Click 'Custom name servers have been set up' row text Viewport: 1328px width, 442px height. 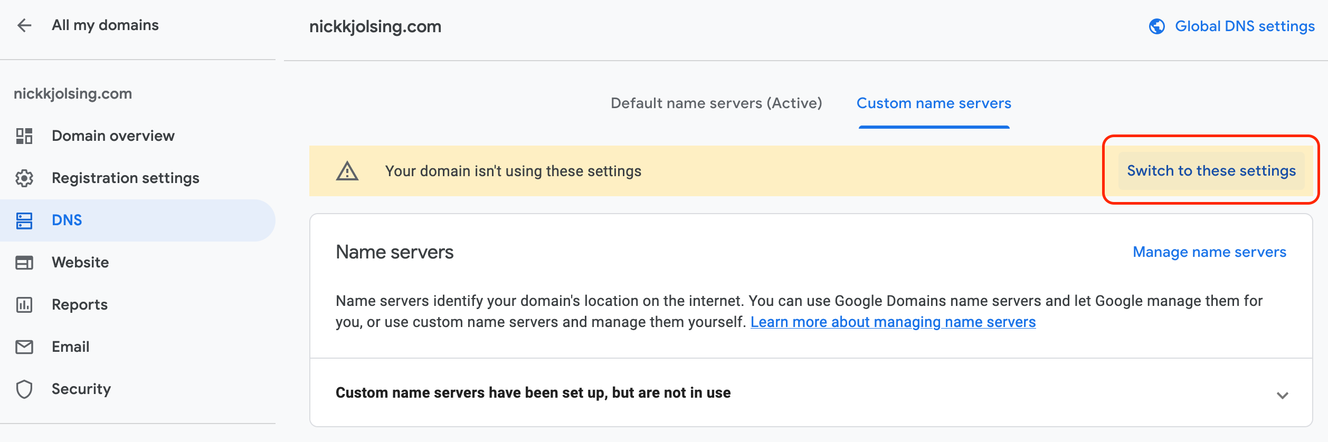(533, 393)
